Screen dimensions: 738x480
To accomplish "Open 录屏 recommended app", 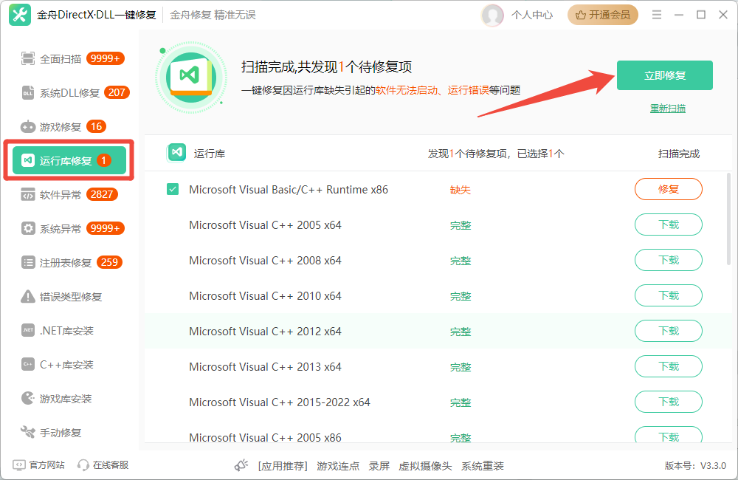I will [x=379, y=466].
